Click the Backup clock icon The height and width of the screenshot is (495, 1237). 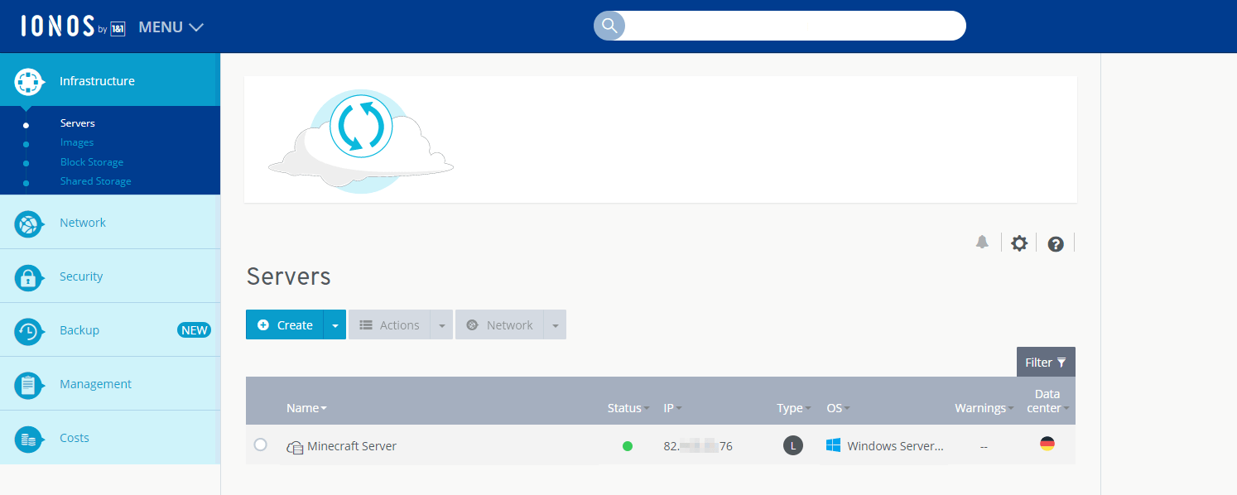pyautogui.click(x=28, y=329)
